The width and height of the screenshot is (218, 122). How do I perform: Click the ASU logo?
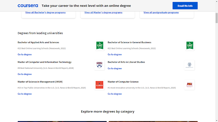pos(189,85)
